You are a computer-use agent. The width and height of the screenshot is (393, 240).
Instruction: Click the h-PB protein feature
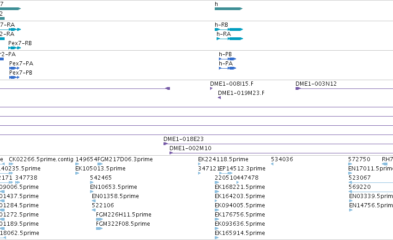[x=228, y=59]
